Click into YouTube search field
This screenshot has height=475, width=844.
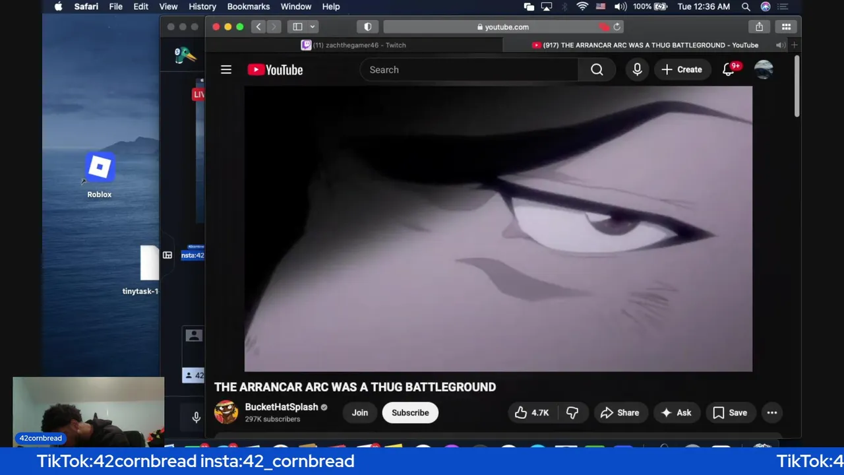[469, 69]
